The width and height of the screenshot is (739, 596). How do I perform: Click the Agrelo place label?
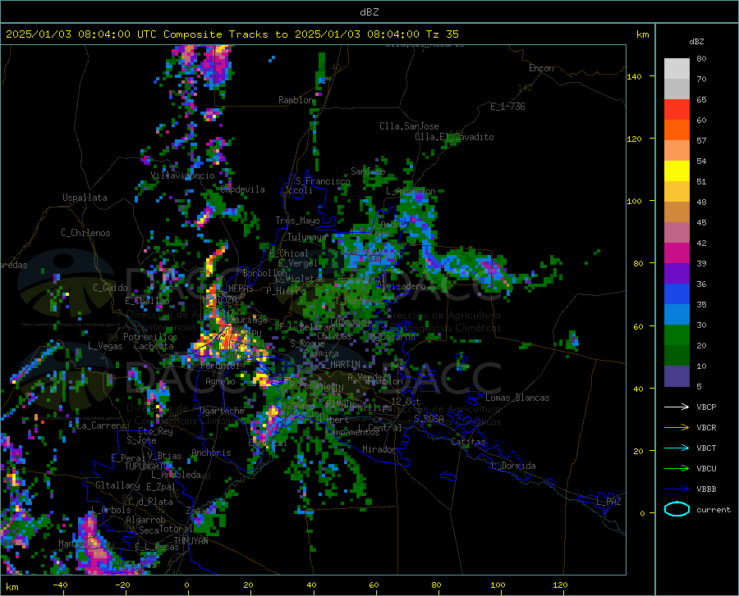tap(220, 381)
